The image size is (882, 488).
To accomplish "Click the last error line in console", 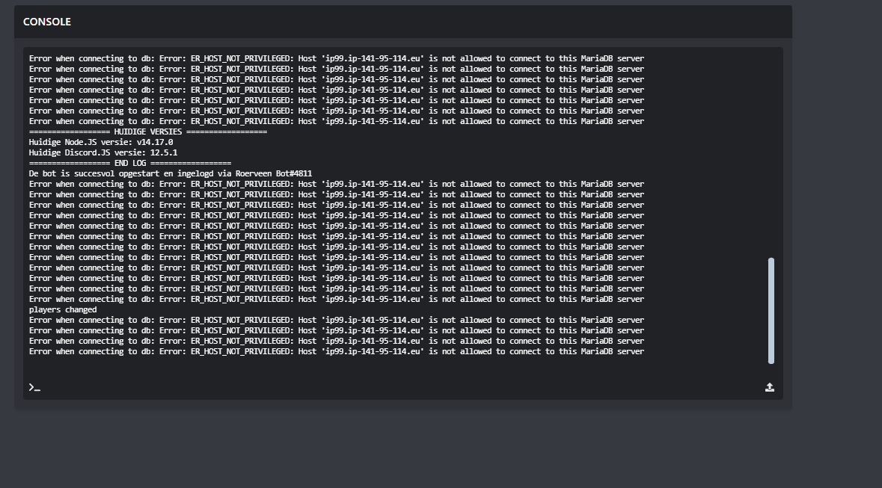I will [336, 351].
